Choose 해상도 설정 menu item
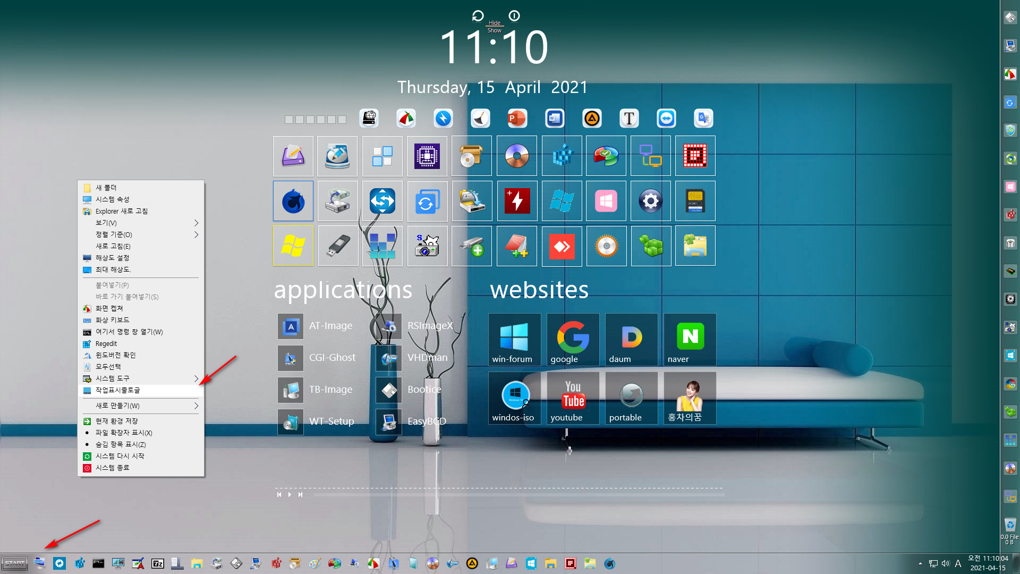This screenshot has height=574, width=1020. click(141, 258)
